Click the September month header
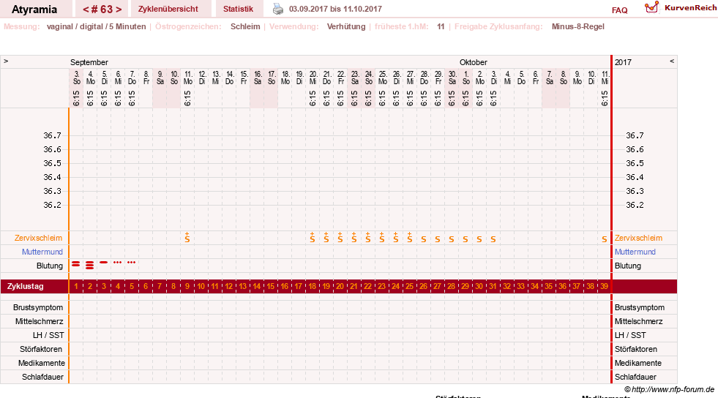Image resolution: width=718 pixels, height=398 pixels. 89,62
